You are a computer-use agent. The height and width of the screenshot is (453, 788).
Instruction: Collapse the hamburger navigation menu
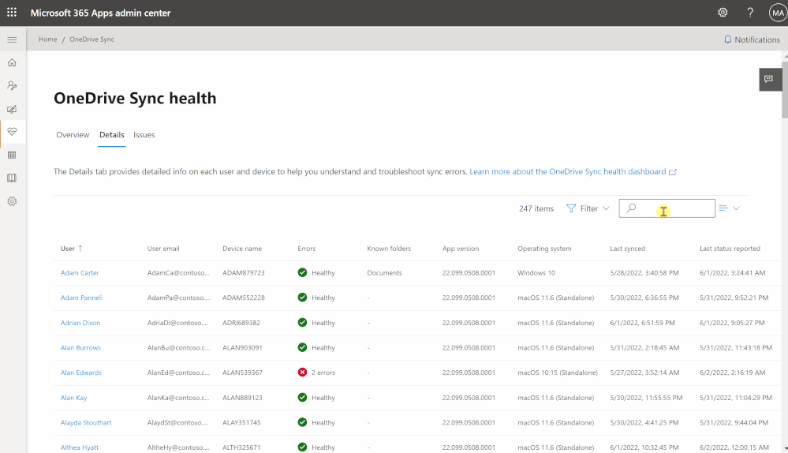tap(12, 39)
